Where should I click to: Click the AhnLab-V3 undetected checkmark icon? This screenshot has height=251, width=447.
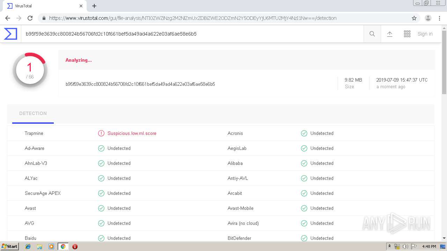[x=101, y=163]
